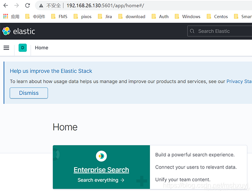Open the download bookmark folder
Image resolution: width=252 pixels, height=193 pixels.
(131, 16)
